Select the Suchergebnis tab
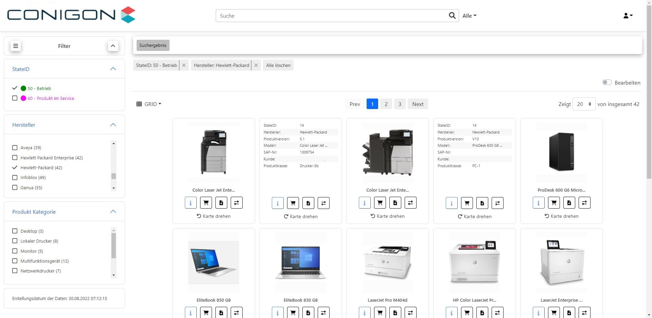 (153, 45)
